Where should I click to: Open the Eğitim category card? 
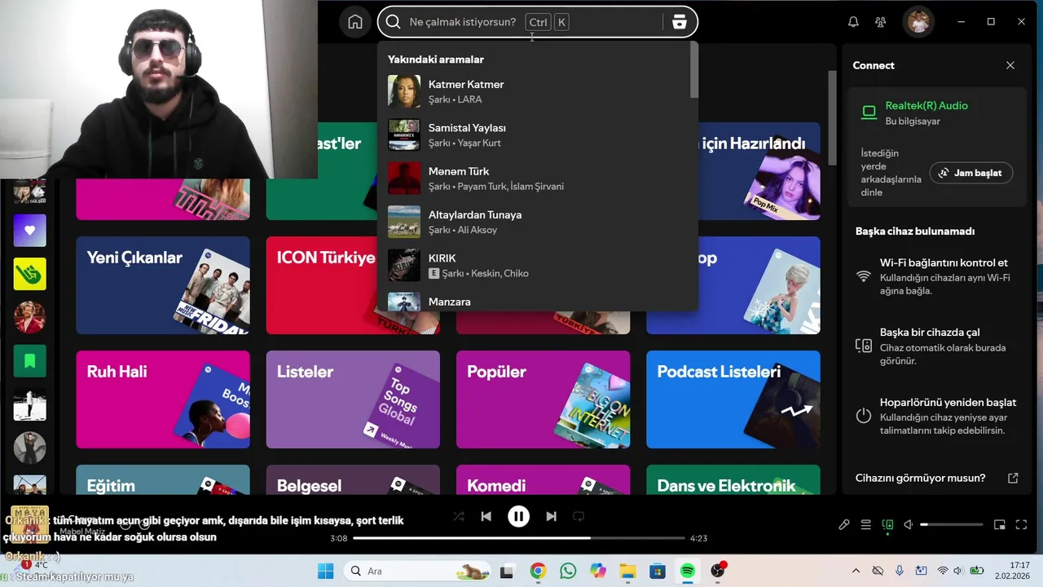pos(163,479)
